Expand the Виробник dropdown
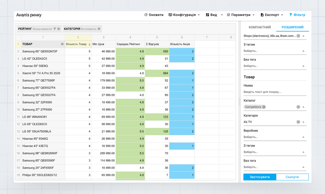 click(303, 137)
